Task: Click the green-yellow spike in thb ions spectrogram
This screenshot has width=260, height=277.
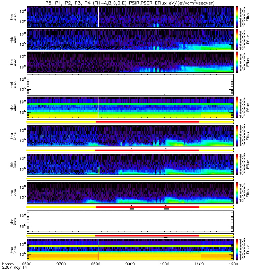Action: 99,170
